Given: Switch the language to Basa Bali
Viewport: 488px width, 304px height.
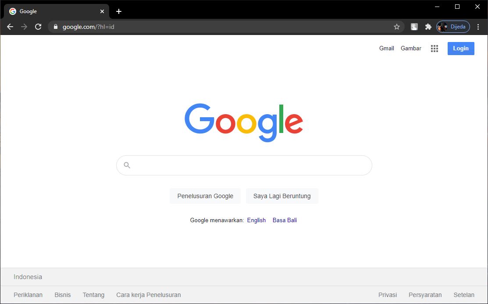Looking at the screenshot, I should pyautogui.click(x=284, y=220).
